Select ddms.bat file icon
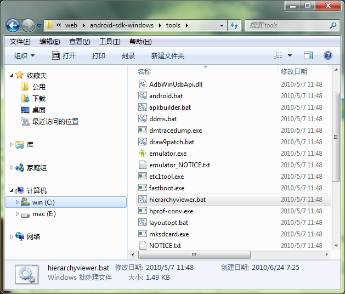This screenshot has width=345, height=294. pos(143,118)
